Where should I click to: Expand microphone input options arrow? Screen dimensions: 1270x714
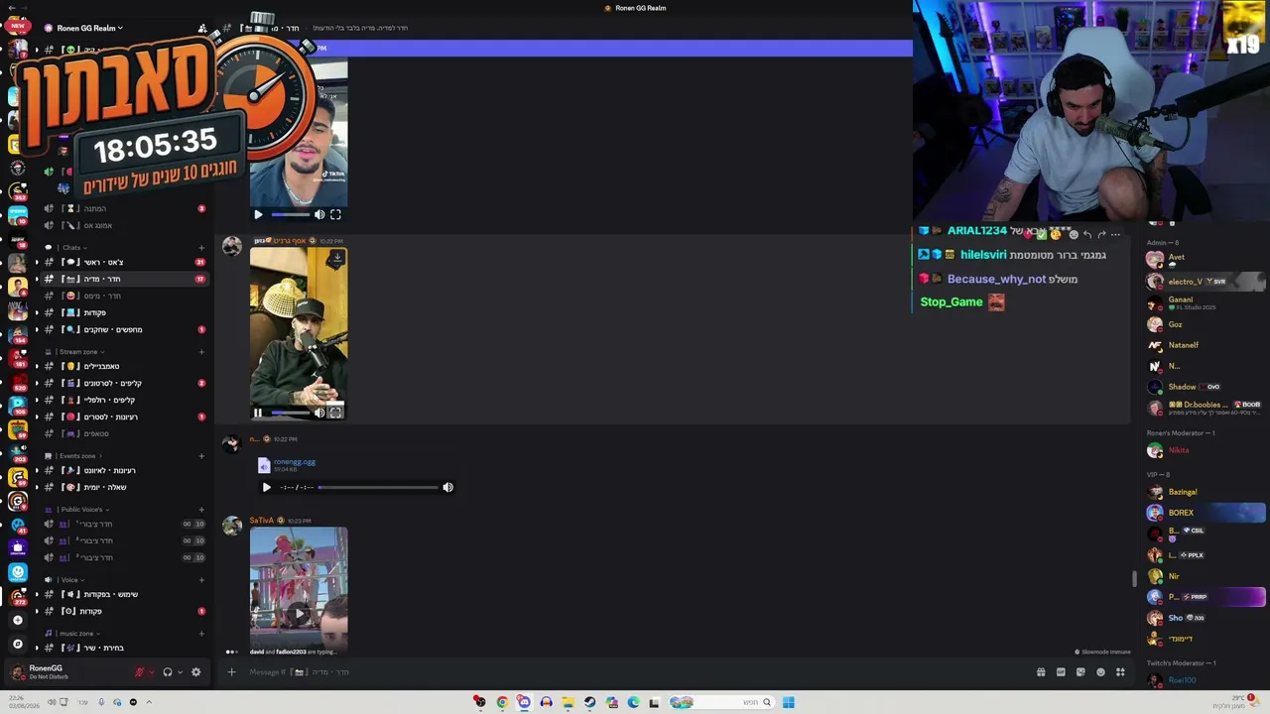152,672
